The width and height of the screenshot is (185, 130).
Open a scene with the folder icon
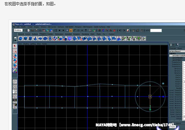(x=32, y=30)
